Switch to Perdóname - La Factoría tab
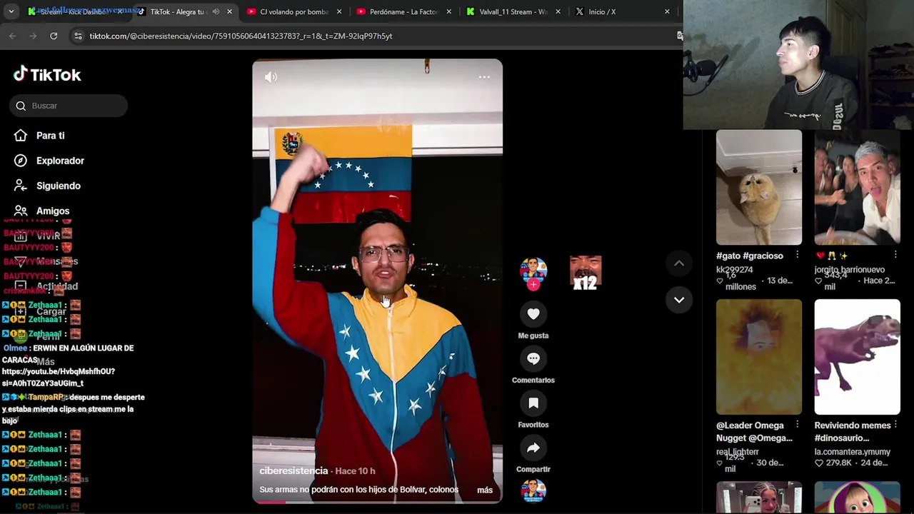Viewport: 914px width, 514px height. (404, 11)
